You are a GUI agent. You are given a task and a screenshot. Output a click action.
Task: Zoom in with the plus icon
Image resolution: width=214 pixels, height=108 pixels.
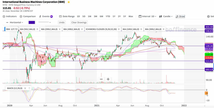click(108, 79)
